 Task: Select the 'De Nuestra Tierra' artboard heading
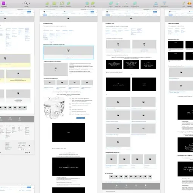coord(173,24)
